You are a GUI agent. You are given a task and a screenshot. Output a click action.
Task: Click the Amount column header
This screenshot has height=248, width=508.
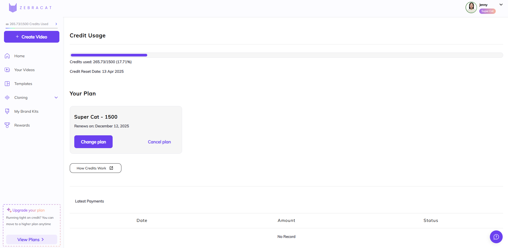tap(286, 221)
